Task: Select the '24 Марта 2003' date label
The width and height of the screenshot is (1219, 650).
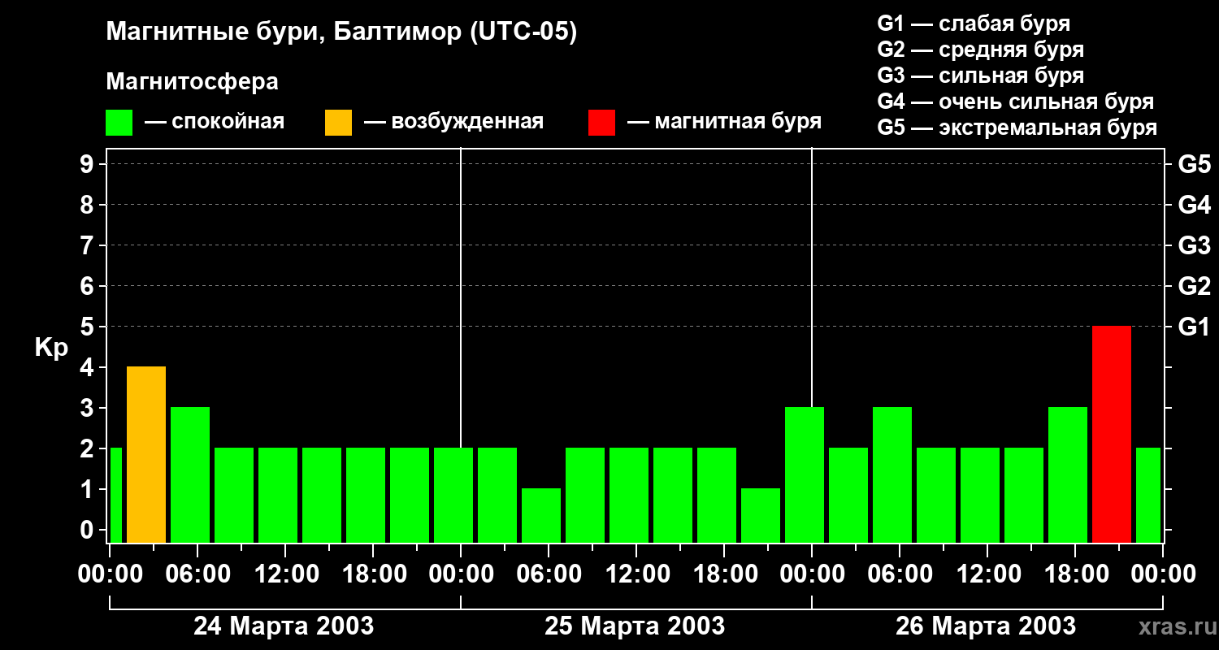Action: [x=284, y=626]
